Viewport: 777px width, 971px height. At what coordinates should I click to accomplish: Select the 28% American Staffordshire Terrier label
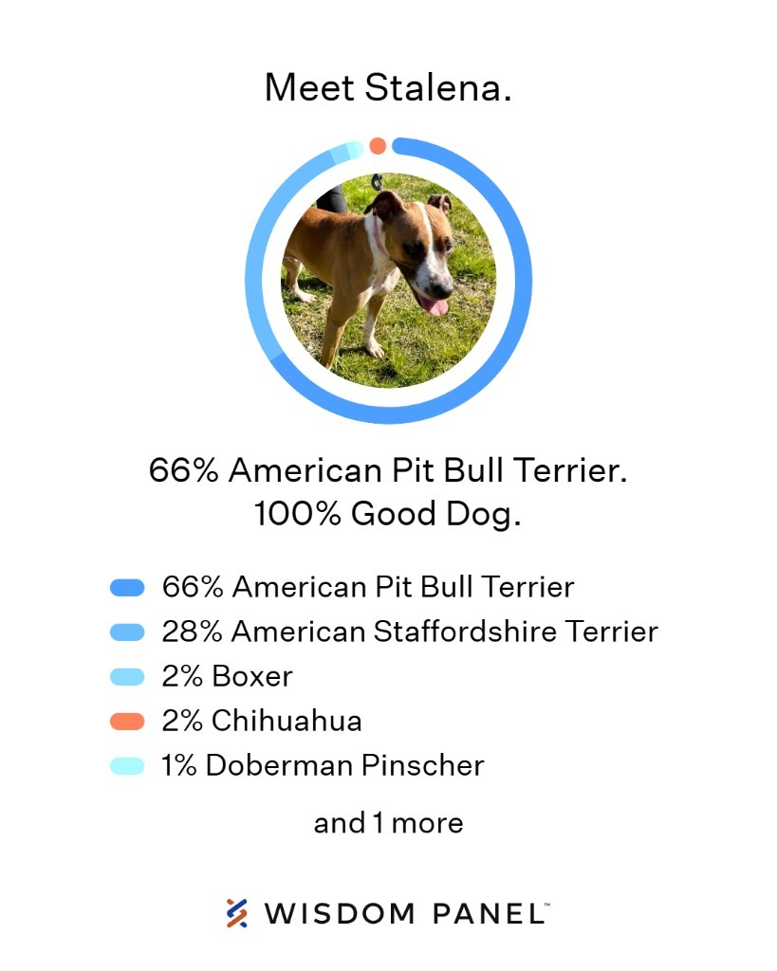pyautogui.click(x=410, y=632)
